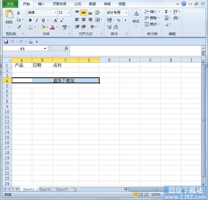208x200 pixels.
Task: Click the Sort and Filter icon
Action: click(x=175, y=12)
